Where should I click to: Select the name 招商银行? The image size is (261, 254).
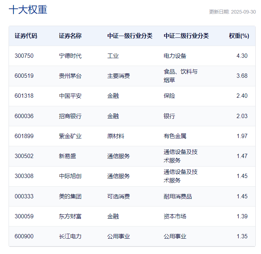(x=70, y=116)
